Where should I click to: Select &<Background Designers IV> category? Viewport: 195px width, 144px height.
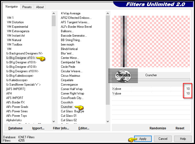point(24,53)
